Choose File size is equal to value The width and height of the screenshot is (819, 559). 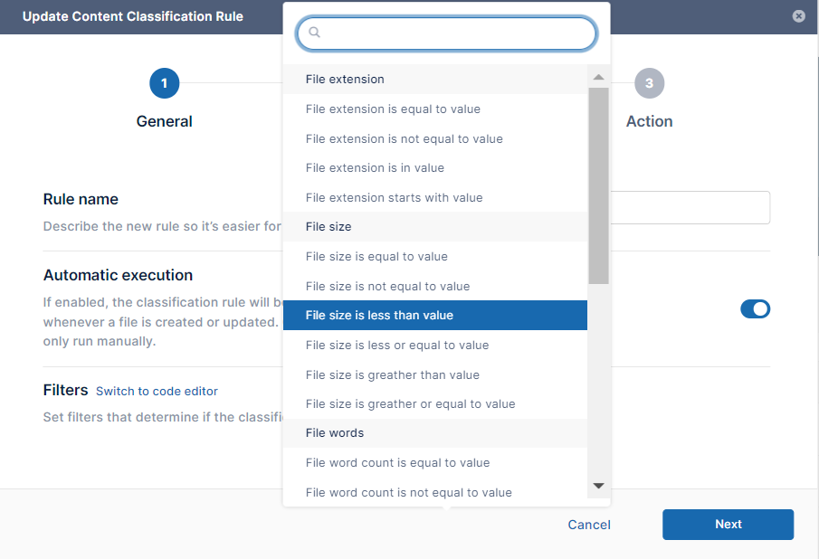(x=376, y=257)
